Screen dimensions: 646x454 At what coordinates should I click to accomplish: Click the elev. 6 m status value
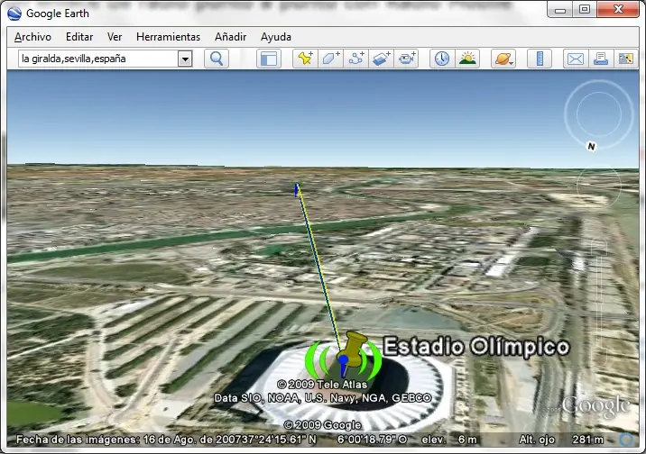pos(449,440)
